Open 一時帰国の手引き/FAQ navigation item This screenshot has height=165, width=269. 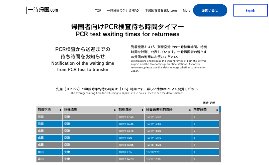coord(123,11)
